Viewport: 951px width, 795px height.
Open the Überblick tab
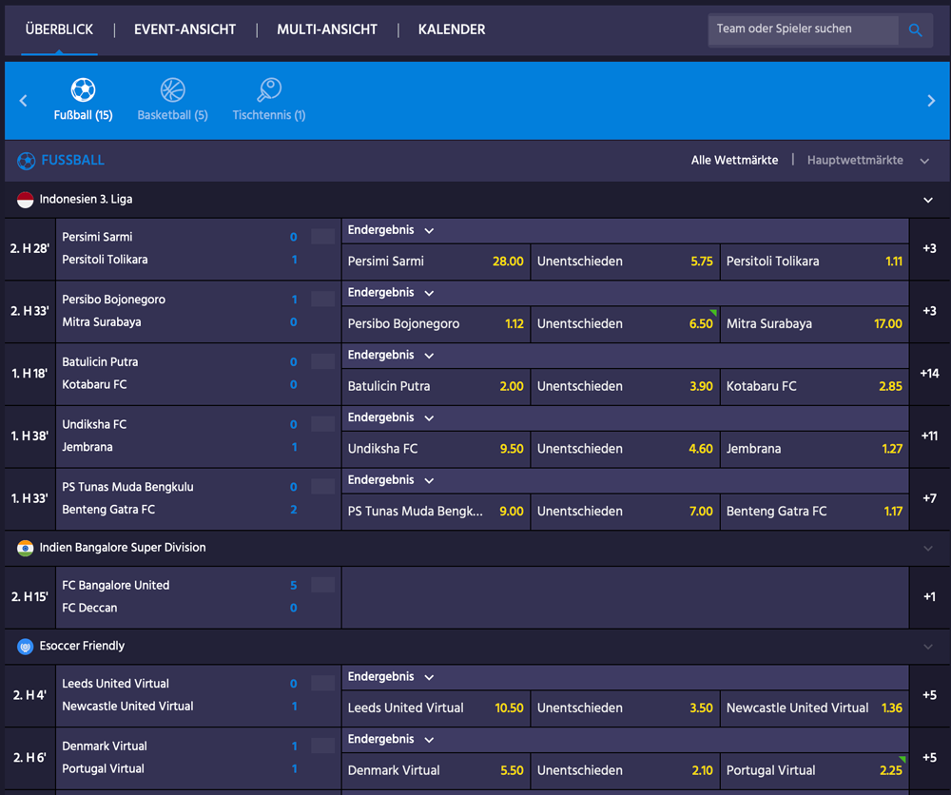click(59, 29)
